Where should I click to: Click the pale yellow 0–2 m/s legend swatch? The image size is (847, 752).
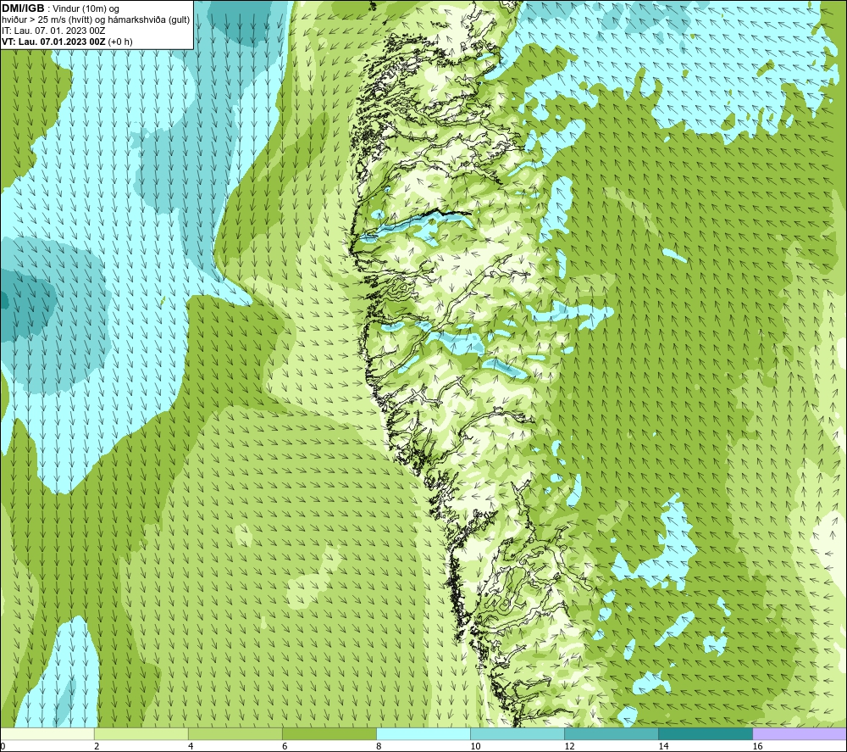point(47,733)
